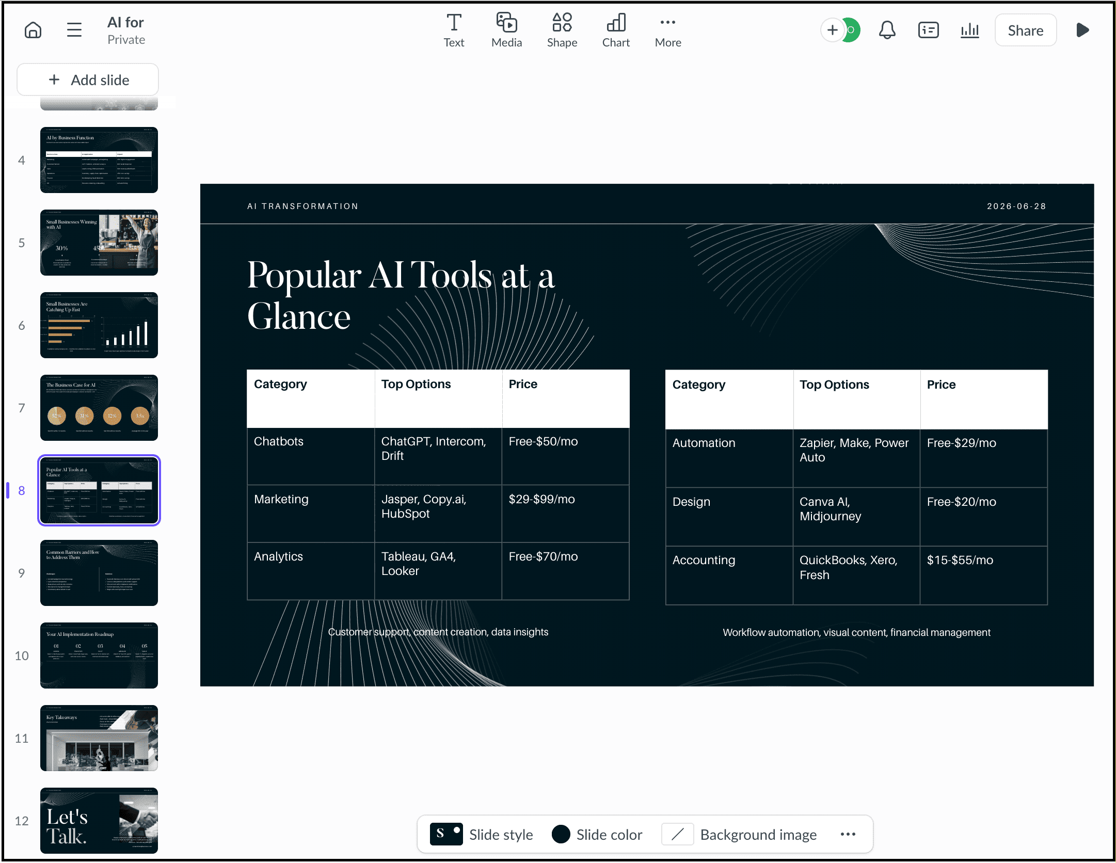Select the Chatbots table cell
The image size is (1116, 863).
311,456
